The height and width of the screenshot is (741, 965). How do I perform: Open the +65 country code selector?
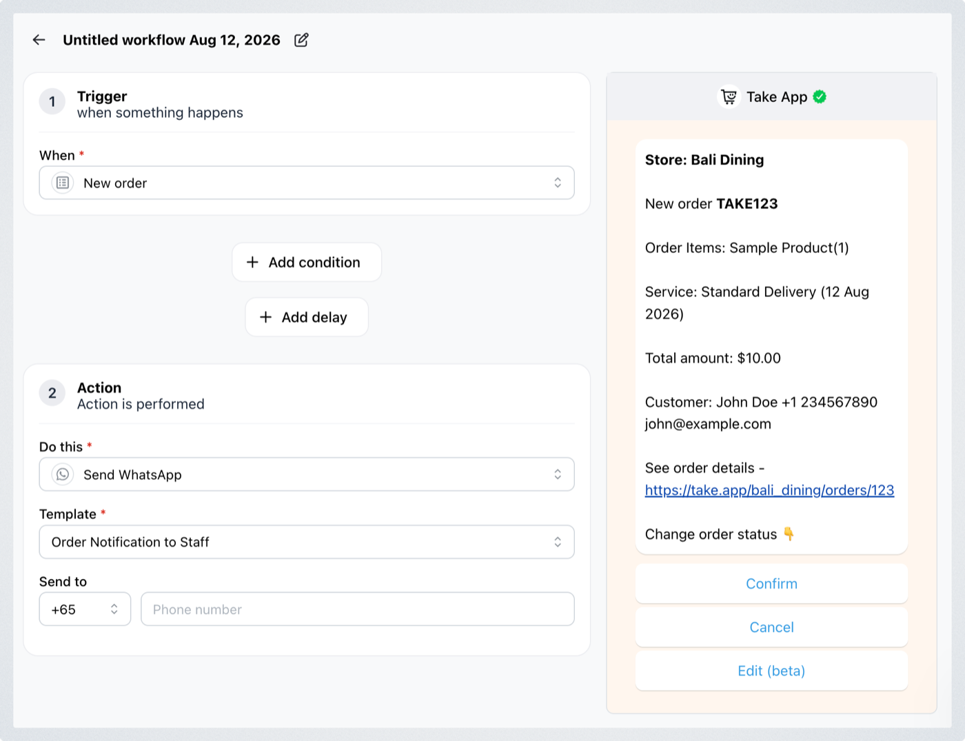85,609
